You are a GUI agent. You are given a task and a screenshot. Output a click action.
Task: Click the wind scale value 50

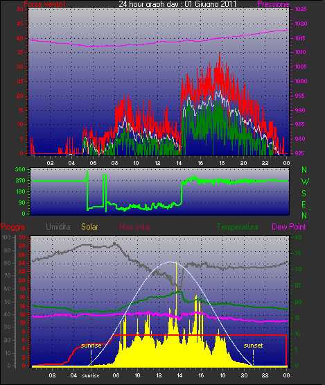pos(20,9)
